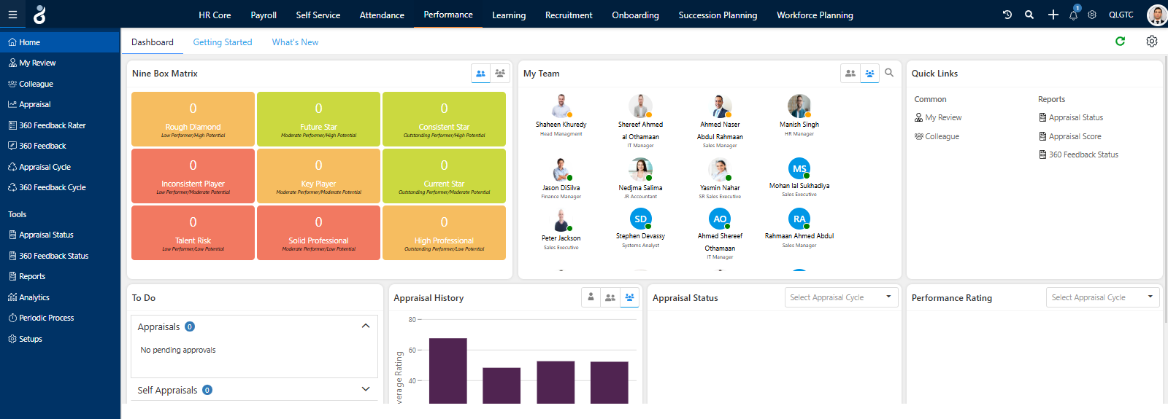The height and width of the screenshot is (419, 1168).
Task: Open 360 Feedback Status quick link
Action: click(1079, 154)
